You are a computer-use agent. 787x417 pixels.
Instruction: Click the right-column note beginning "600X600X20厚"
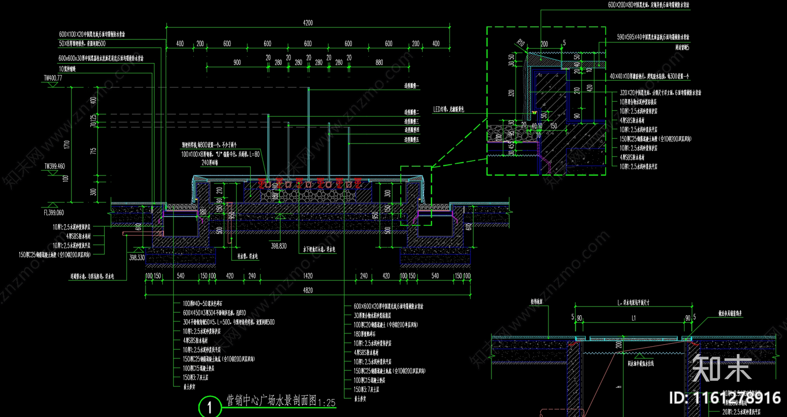click(x=389, y=306)
